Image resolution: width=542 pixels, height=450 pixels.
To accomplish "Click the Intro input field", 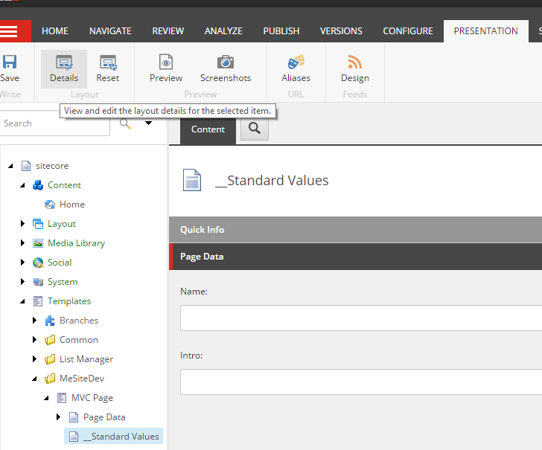I will coord(361,382).
